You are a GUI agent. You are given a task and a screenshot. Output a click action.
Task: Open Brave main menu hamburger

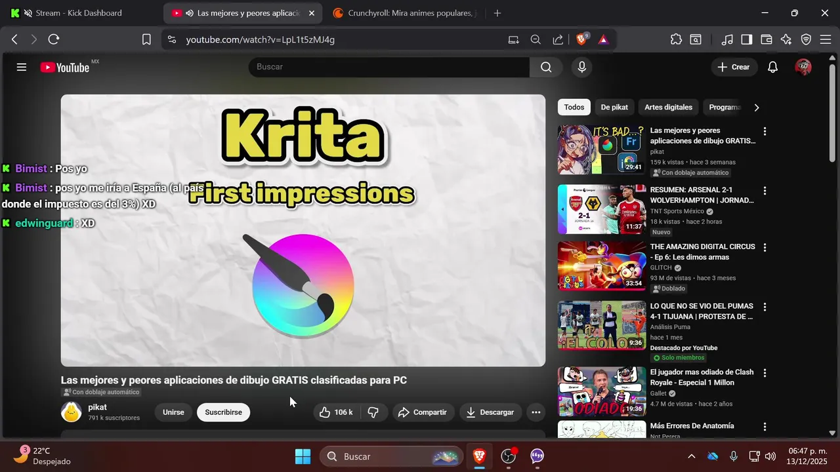point(826,39)
